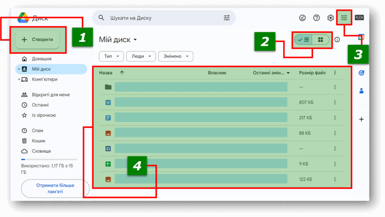This screenshot has height=217, width=385.
Task: Show details via the info icon
Action: (x=337, y=40)
